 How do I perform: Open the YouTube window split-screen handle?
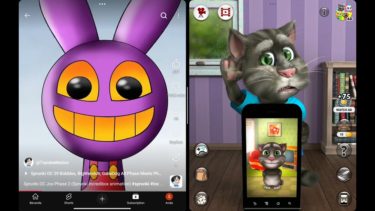(x=102, y=4)
